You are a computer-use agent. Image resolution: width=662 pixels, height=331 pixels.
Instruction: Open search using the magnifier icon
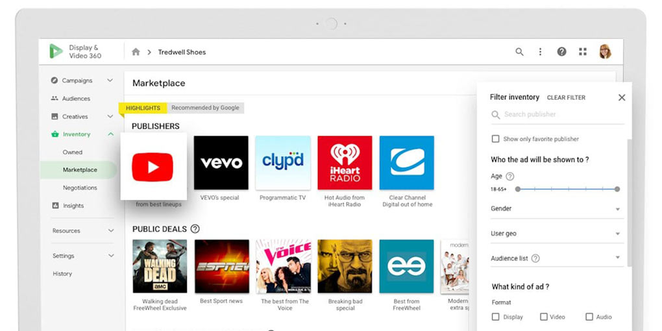519,52
